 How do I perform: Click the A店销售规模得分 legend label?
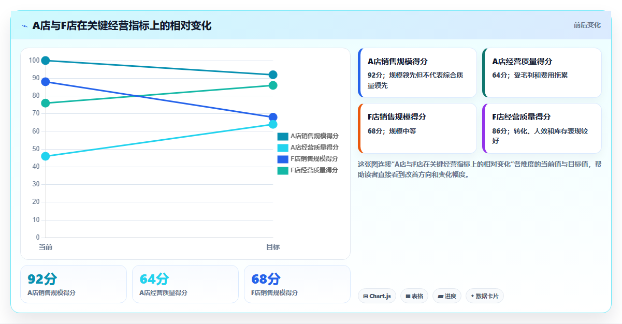coord(314,136)
